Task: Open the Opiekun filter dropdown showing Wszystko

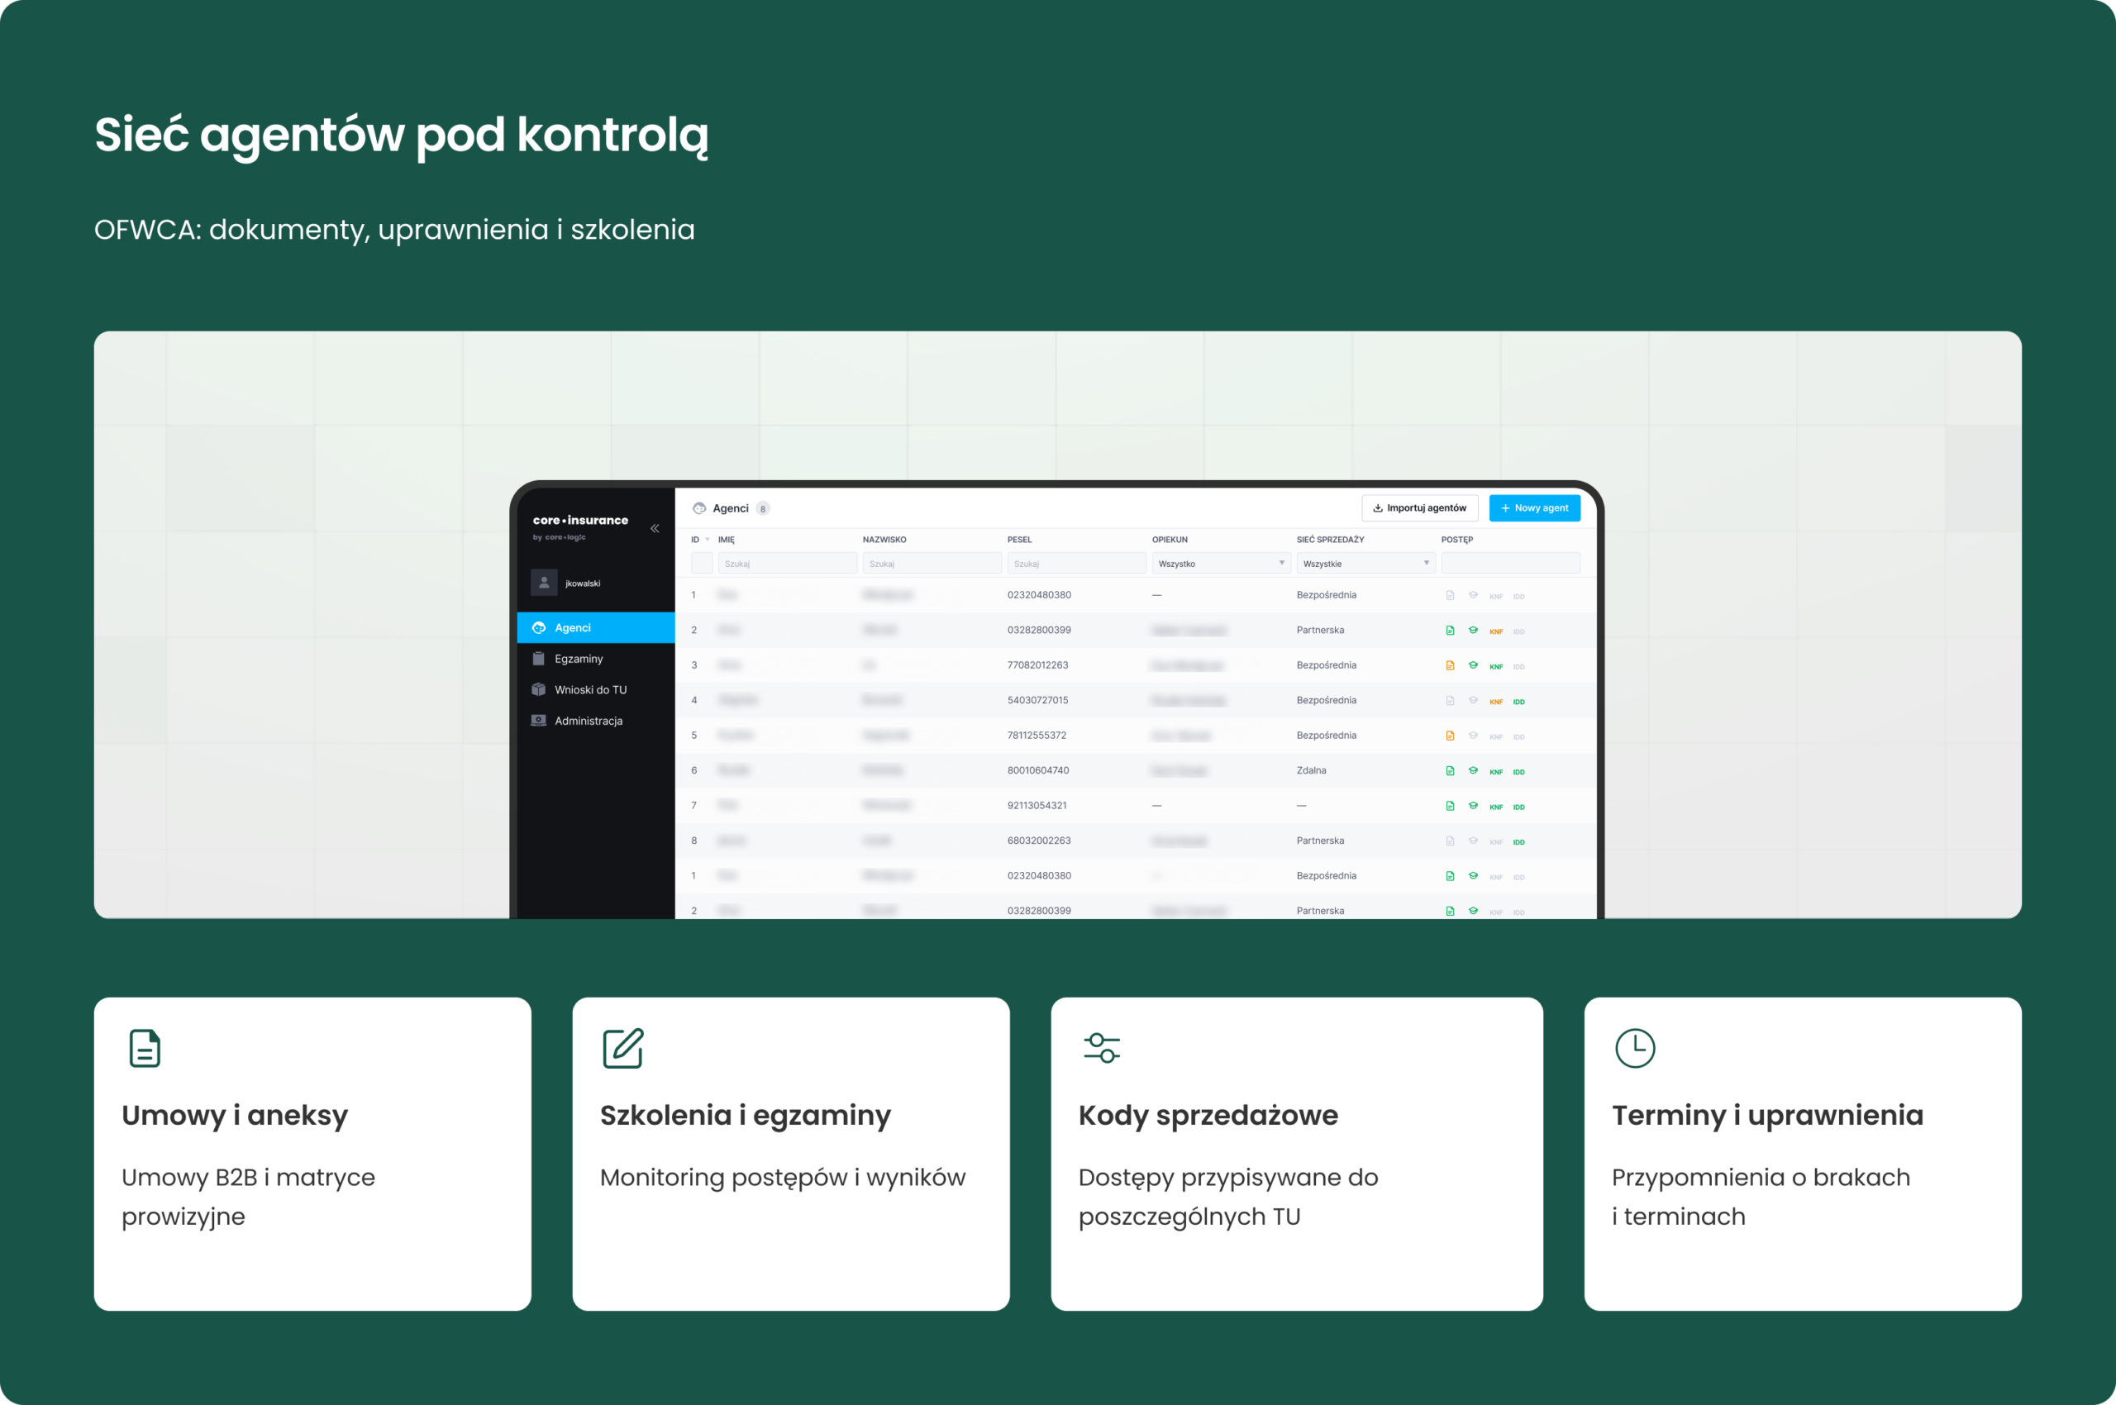Action: [x=1222, y=564]
